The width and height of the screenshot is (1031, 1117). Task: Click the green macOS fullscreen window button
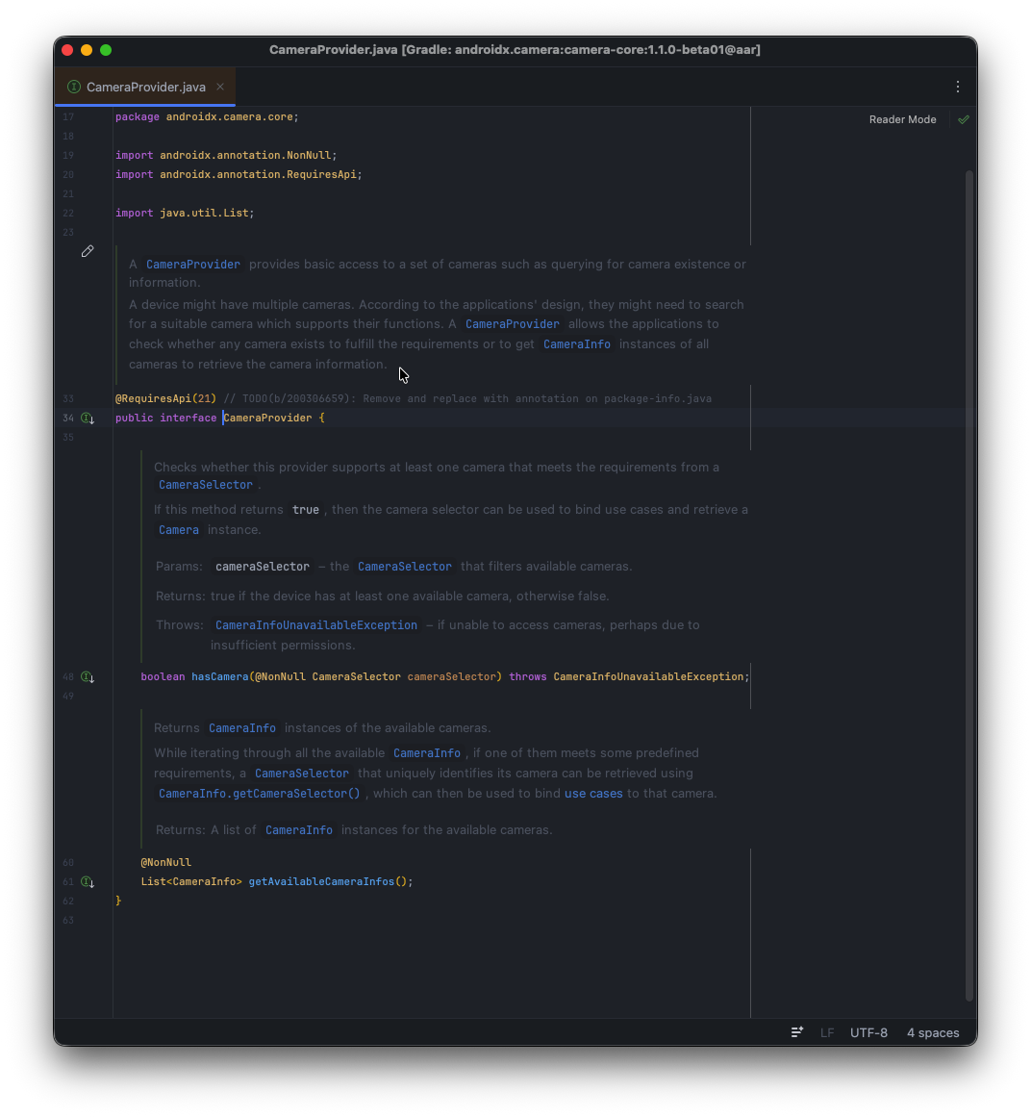click(x=106, y=50)
